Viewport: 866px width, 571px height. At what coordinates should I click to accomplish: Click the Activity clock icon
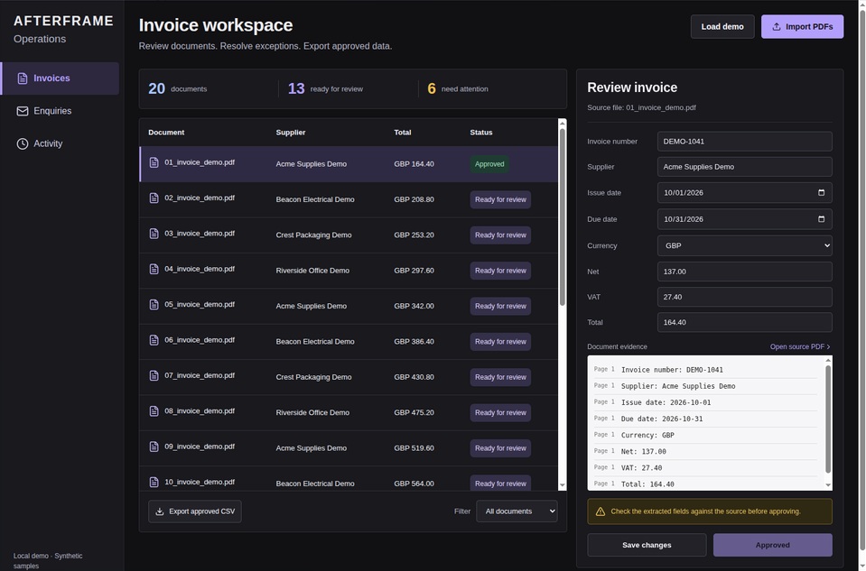pyautogui.click(x=22, y=143)
